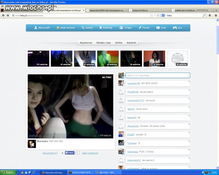Focus the 'Wpisz coś ciekawego' chat input
This screenshot has width=219, height=175.
[x=158, y=75]
